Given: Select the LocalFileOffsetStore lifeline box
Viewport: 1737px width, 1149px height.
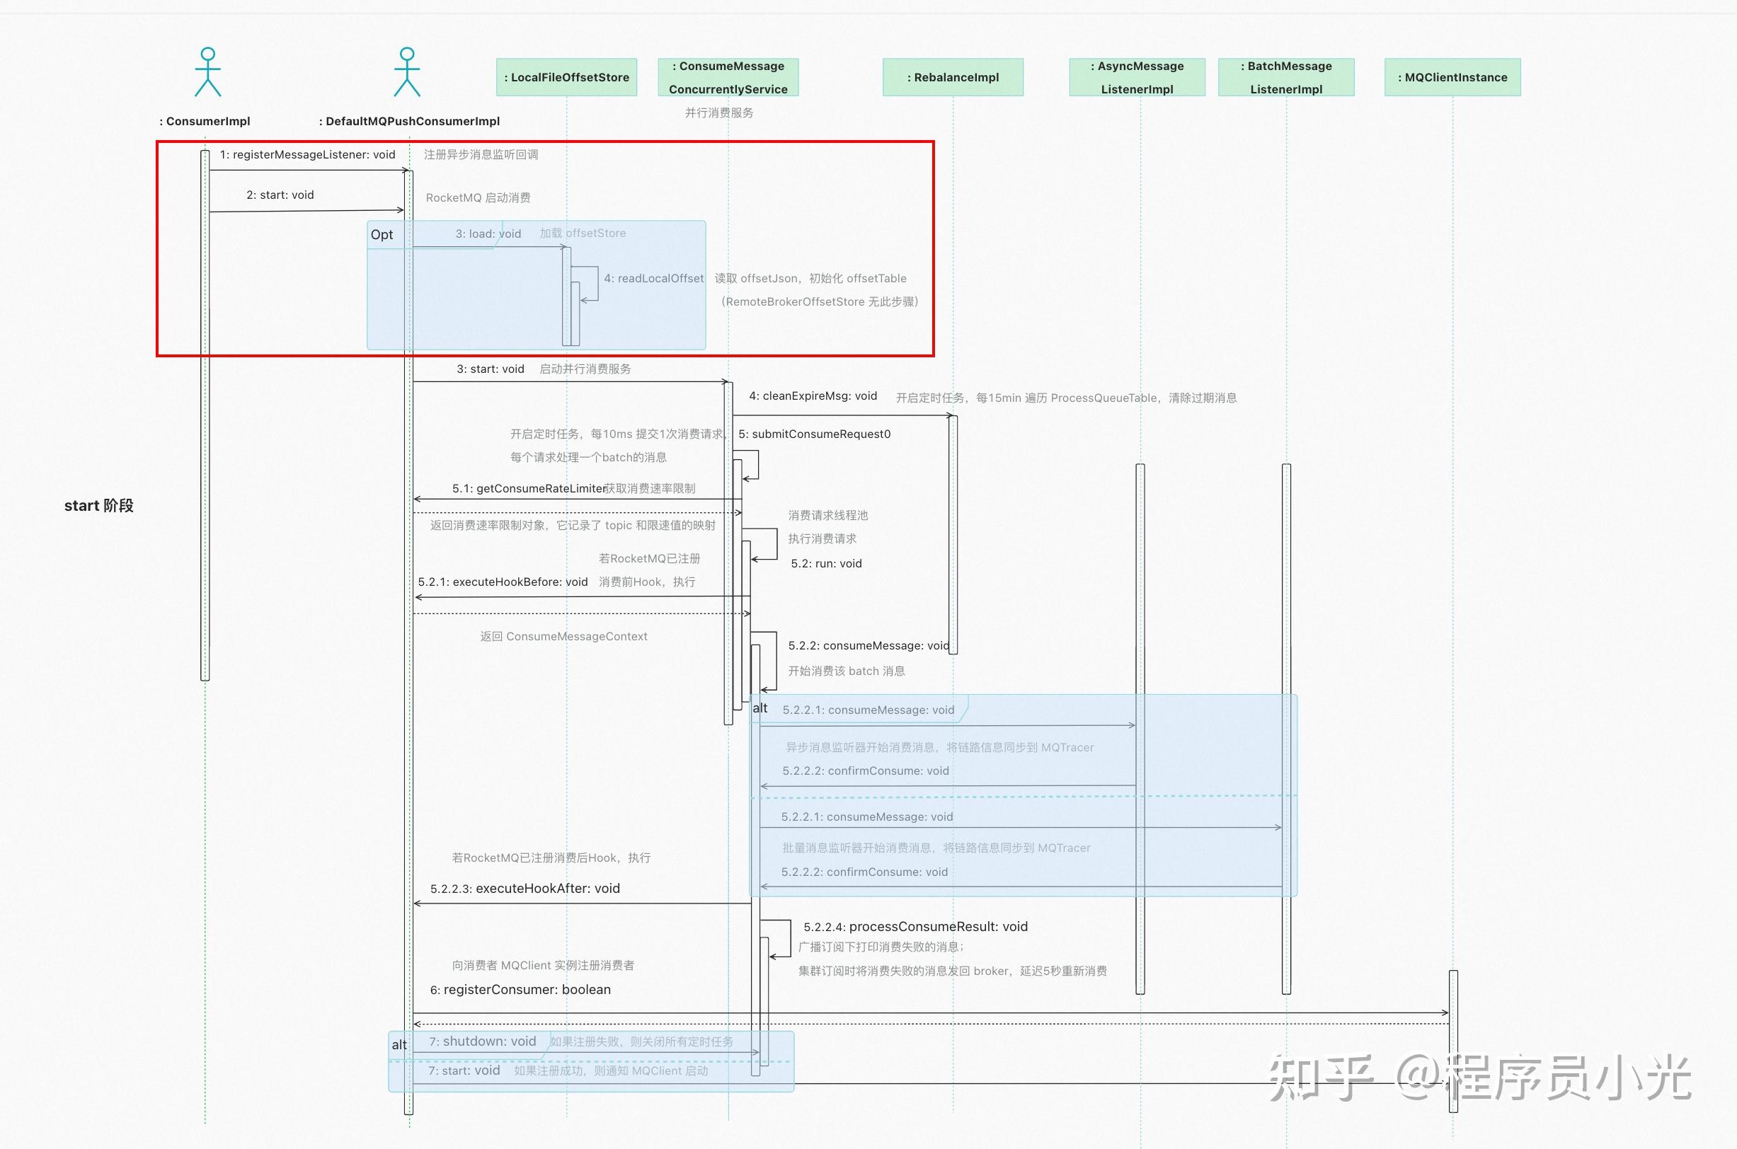Looking at the screenshot, I should pos(566,77).
